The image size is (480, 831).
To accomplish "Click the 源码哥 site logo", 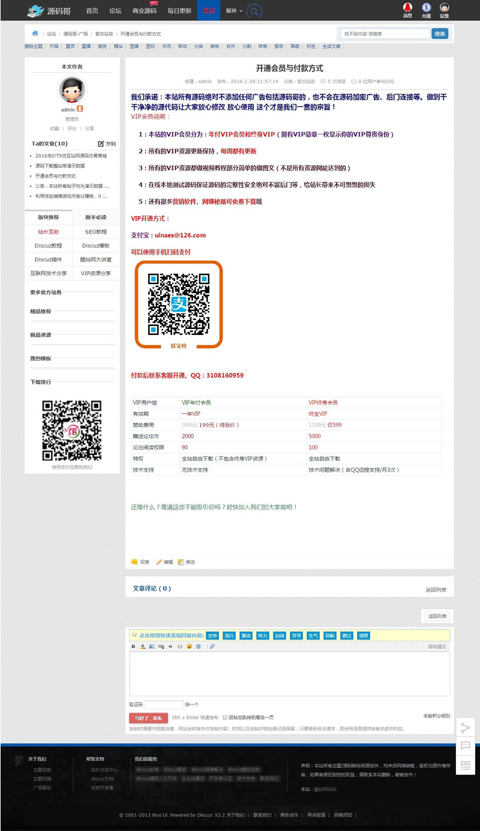I will 49,10.
